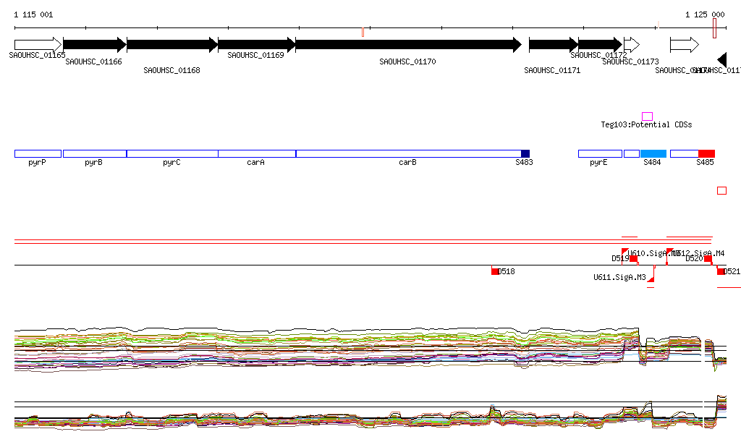This screenshot has width=741, height=442.
Task: Click the SAOUHSC_01171 black gene arrow
Action: coord(553,45)
